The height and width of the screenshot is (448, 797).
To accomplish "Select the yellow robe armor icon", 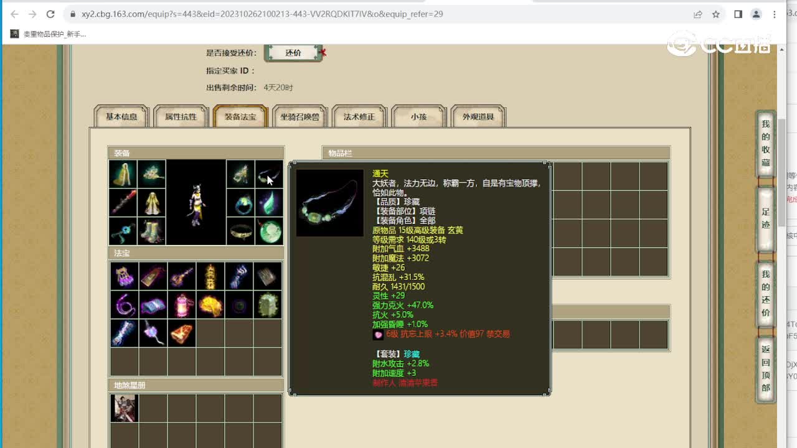I will [151, 203].
